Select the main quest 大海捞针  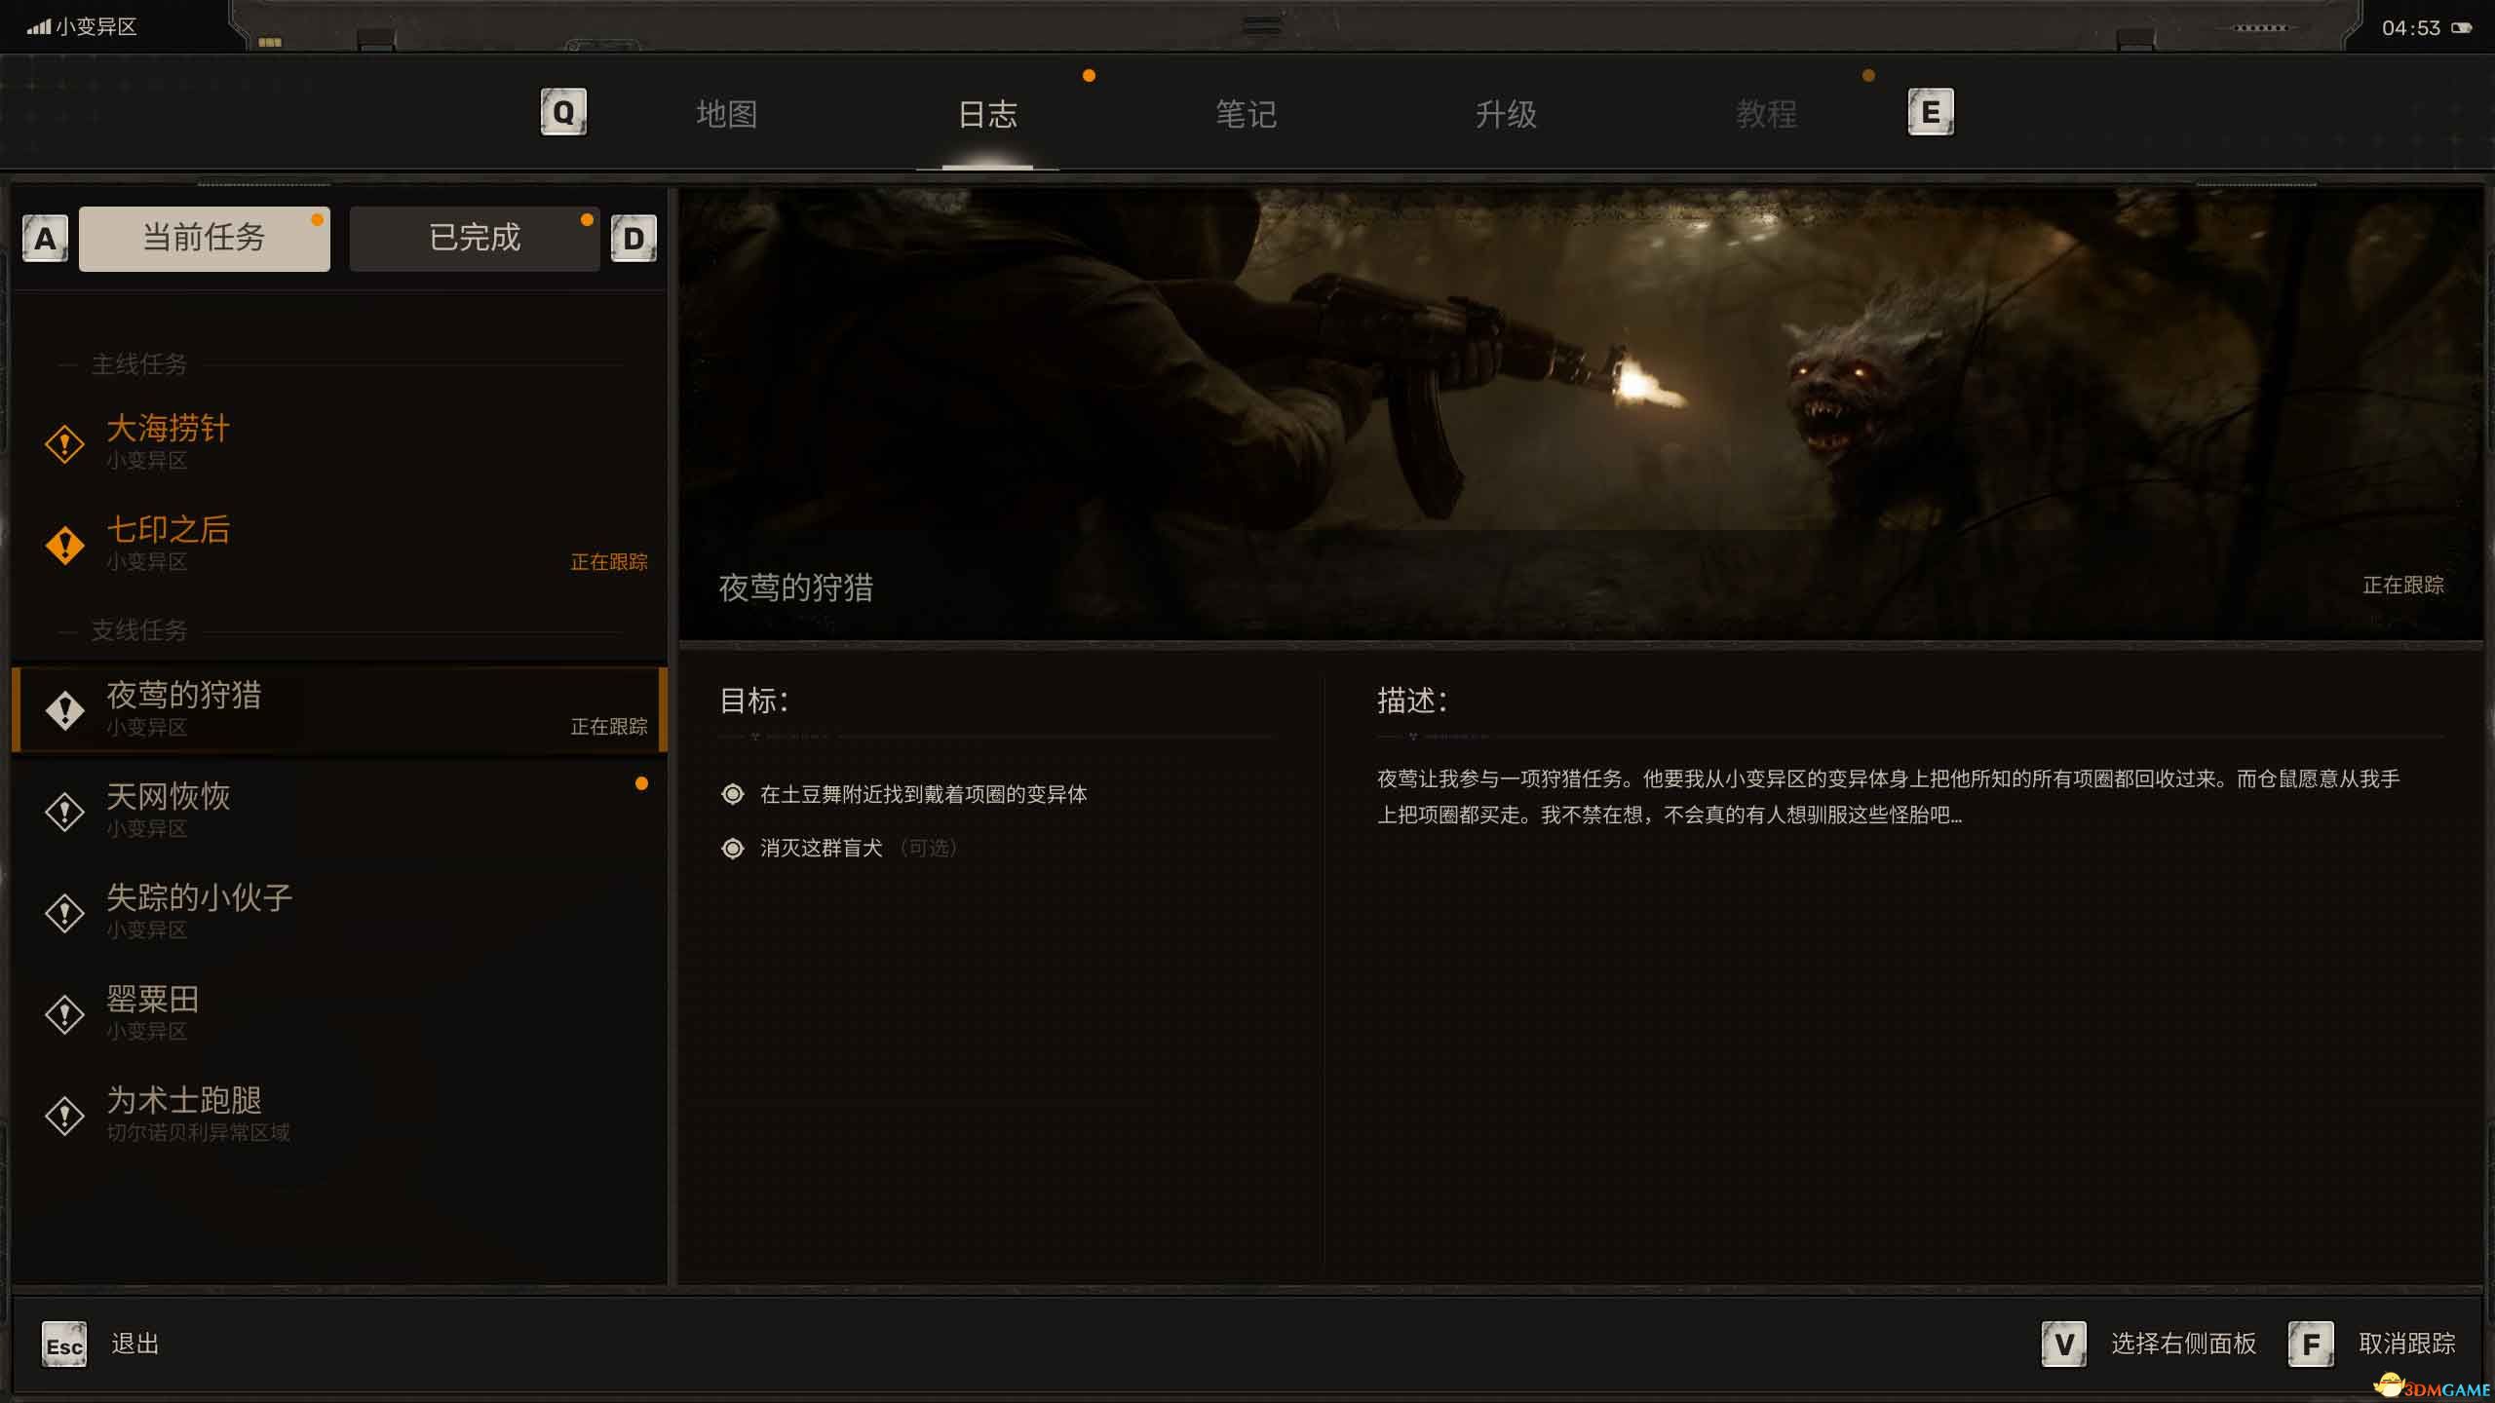[339, 443]
